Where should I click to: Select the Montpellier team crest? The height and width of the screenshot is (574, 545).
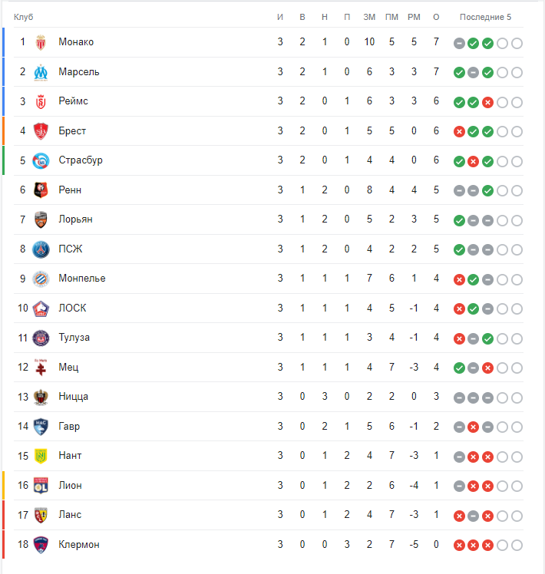click(x=41, y=279)
